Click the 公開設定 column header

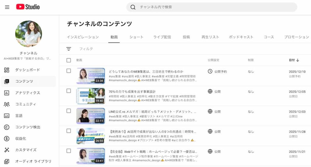click(214, 60)
